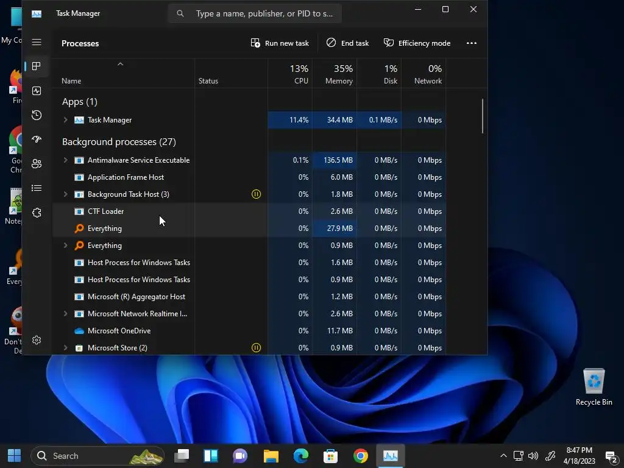
Task: Click Run new task button
Action: click(x=280, y=43)
